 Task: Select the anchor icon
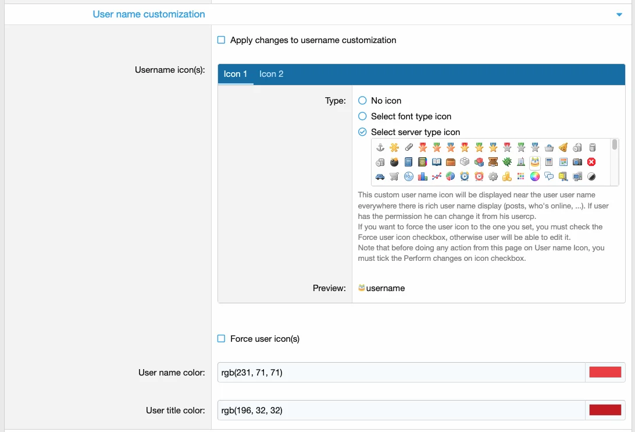click(380, 147)
